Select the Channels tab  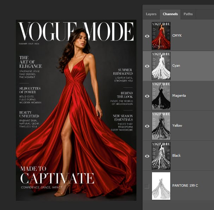[x=170, y=14]
